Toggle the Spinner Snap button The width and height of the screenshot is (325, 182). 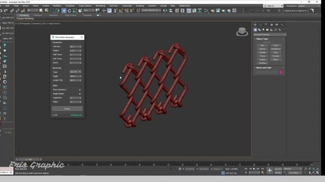pos(132,11)
